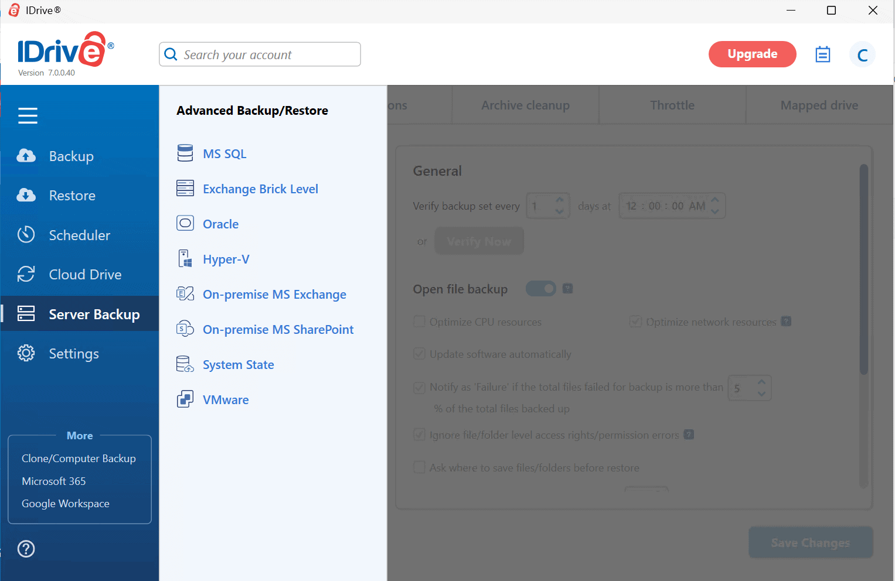Click the Cloud Drive sync icon

(x=26, y=274)
